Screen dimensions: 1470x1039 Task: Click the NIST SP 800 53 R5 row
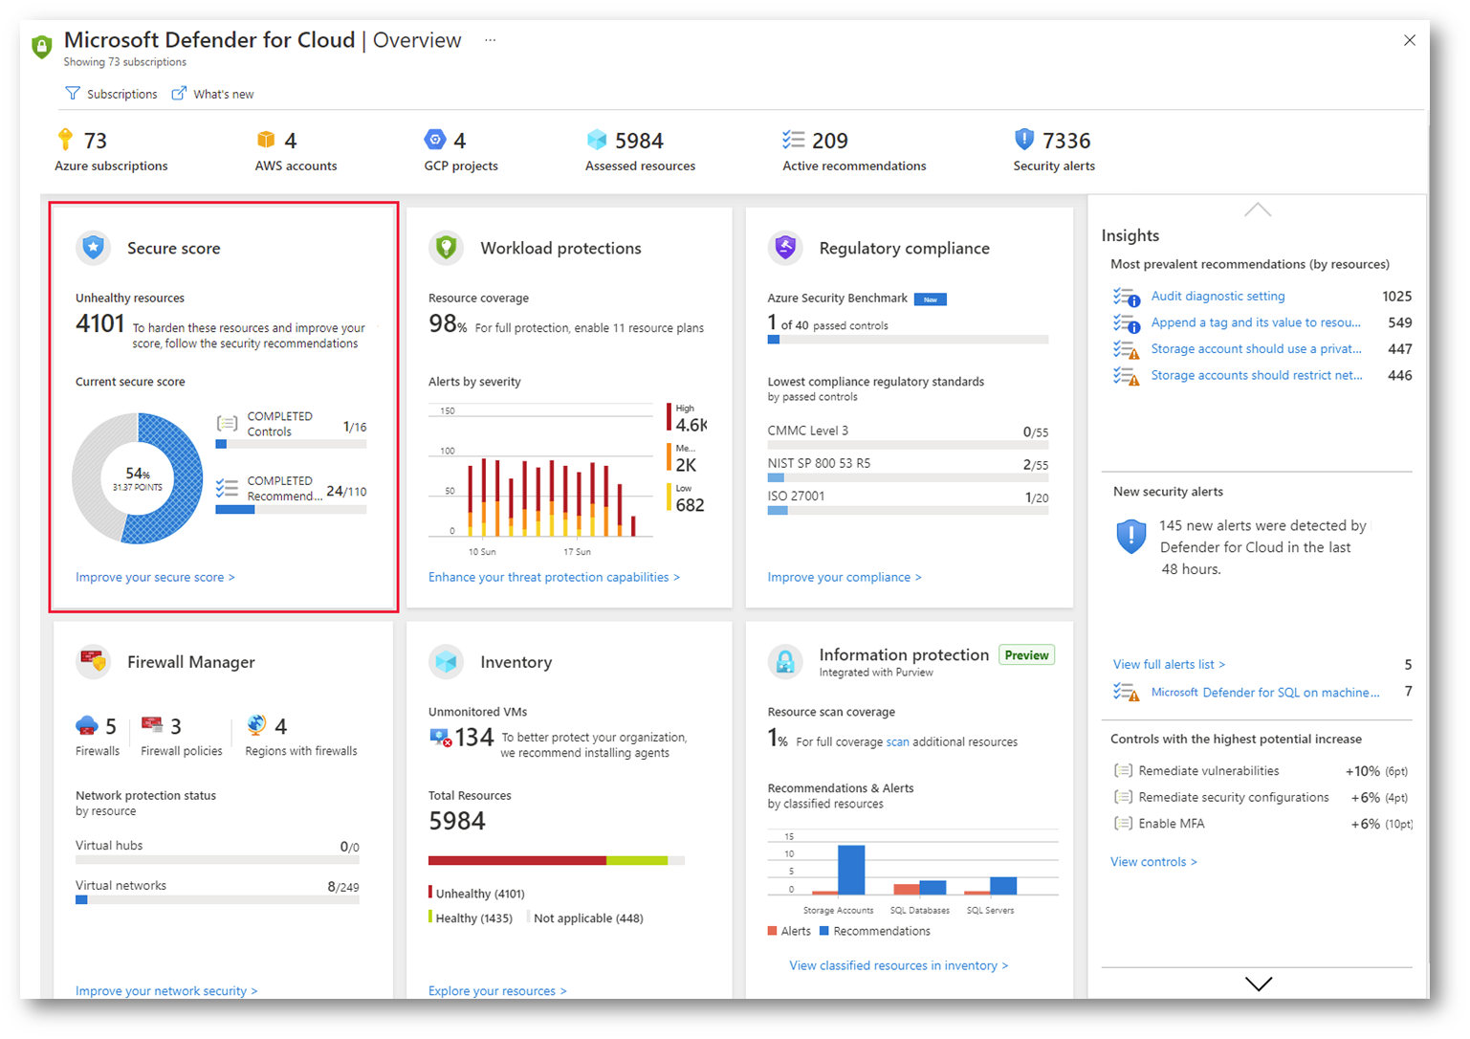tap(908, 468)
